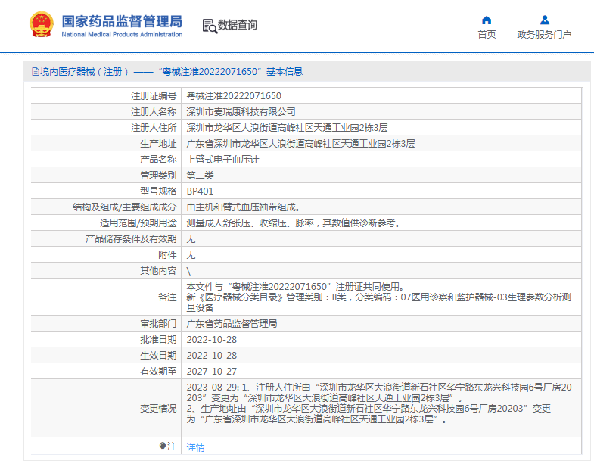Click the 管理类别 label

[158, 176]
